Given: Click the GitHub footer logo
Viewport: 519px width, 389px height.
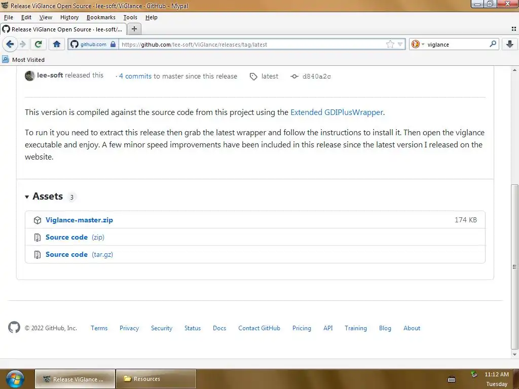Looking at the screenshot, I should click(x=14, y=328).
